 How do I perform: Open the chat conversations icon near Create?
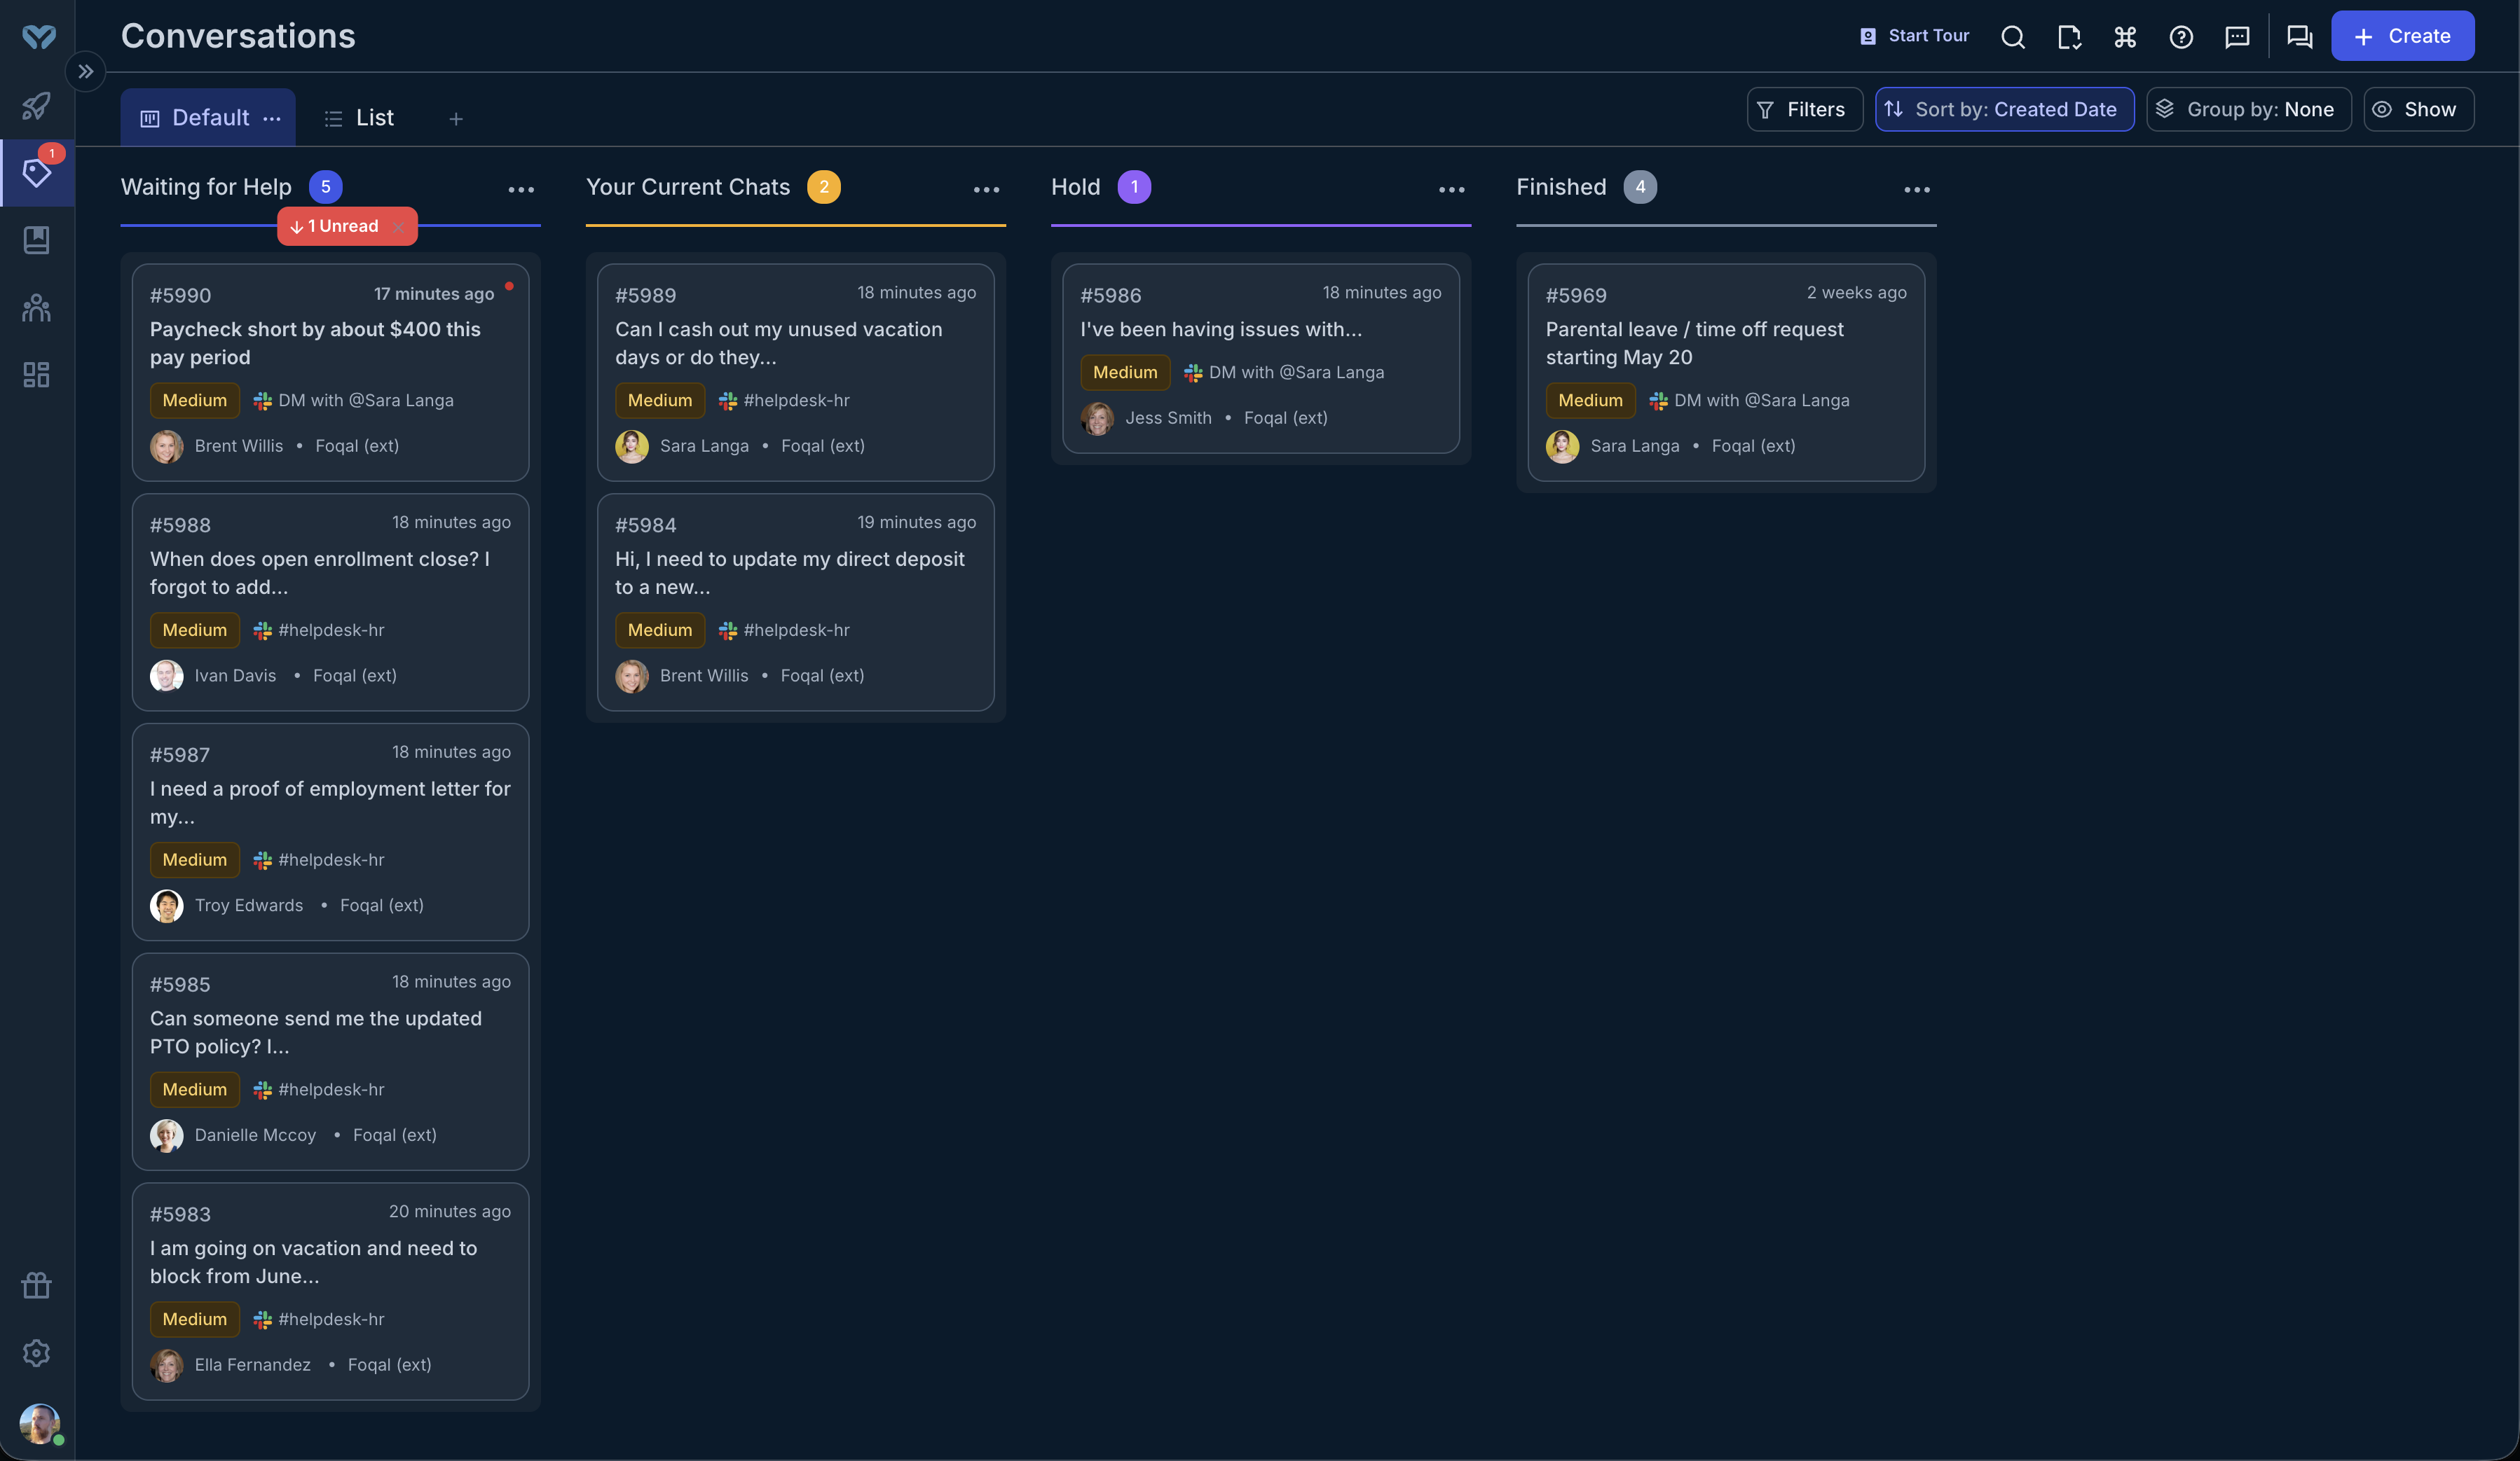[2300, 37]
